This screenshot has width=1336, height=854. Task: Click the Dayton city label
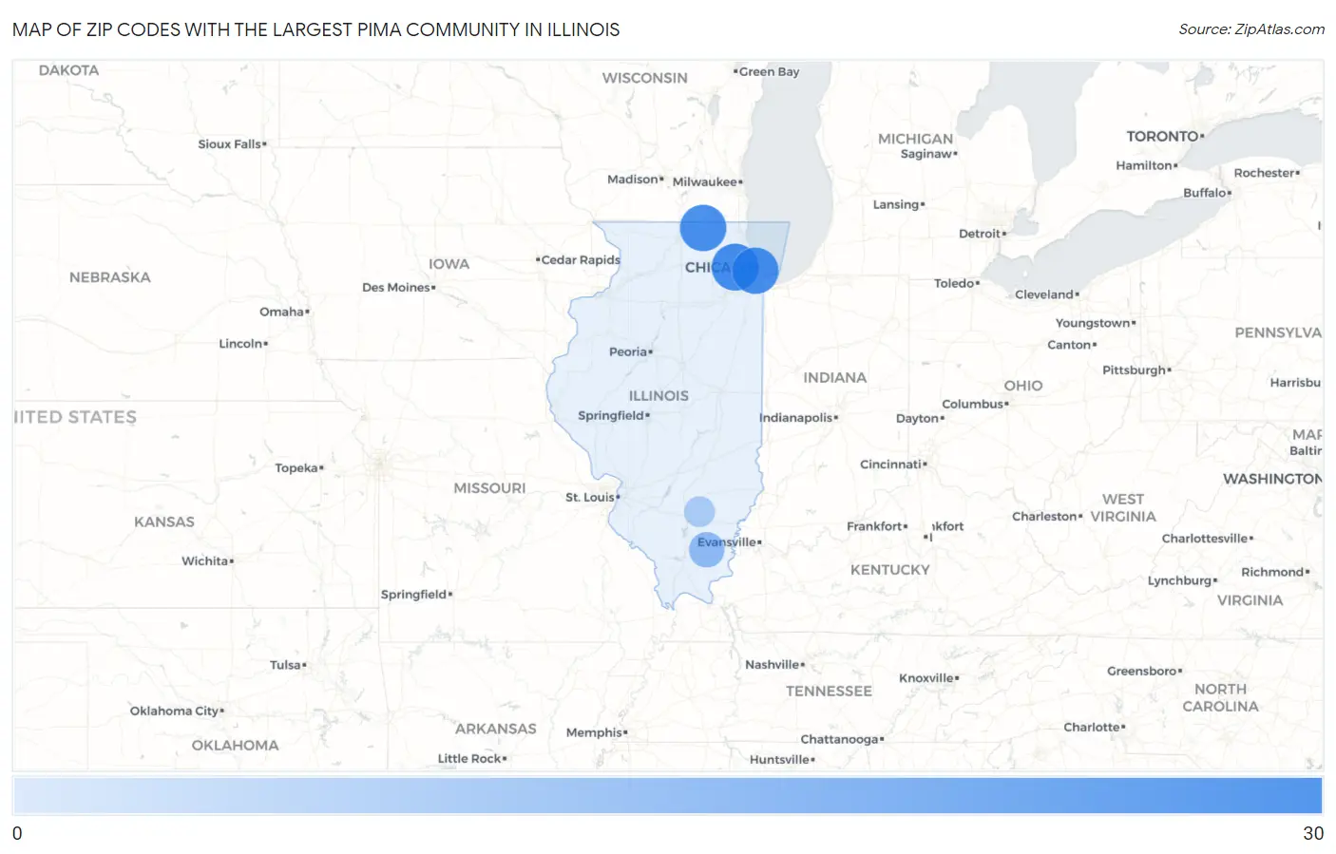coord(919,418)
